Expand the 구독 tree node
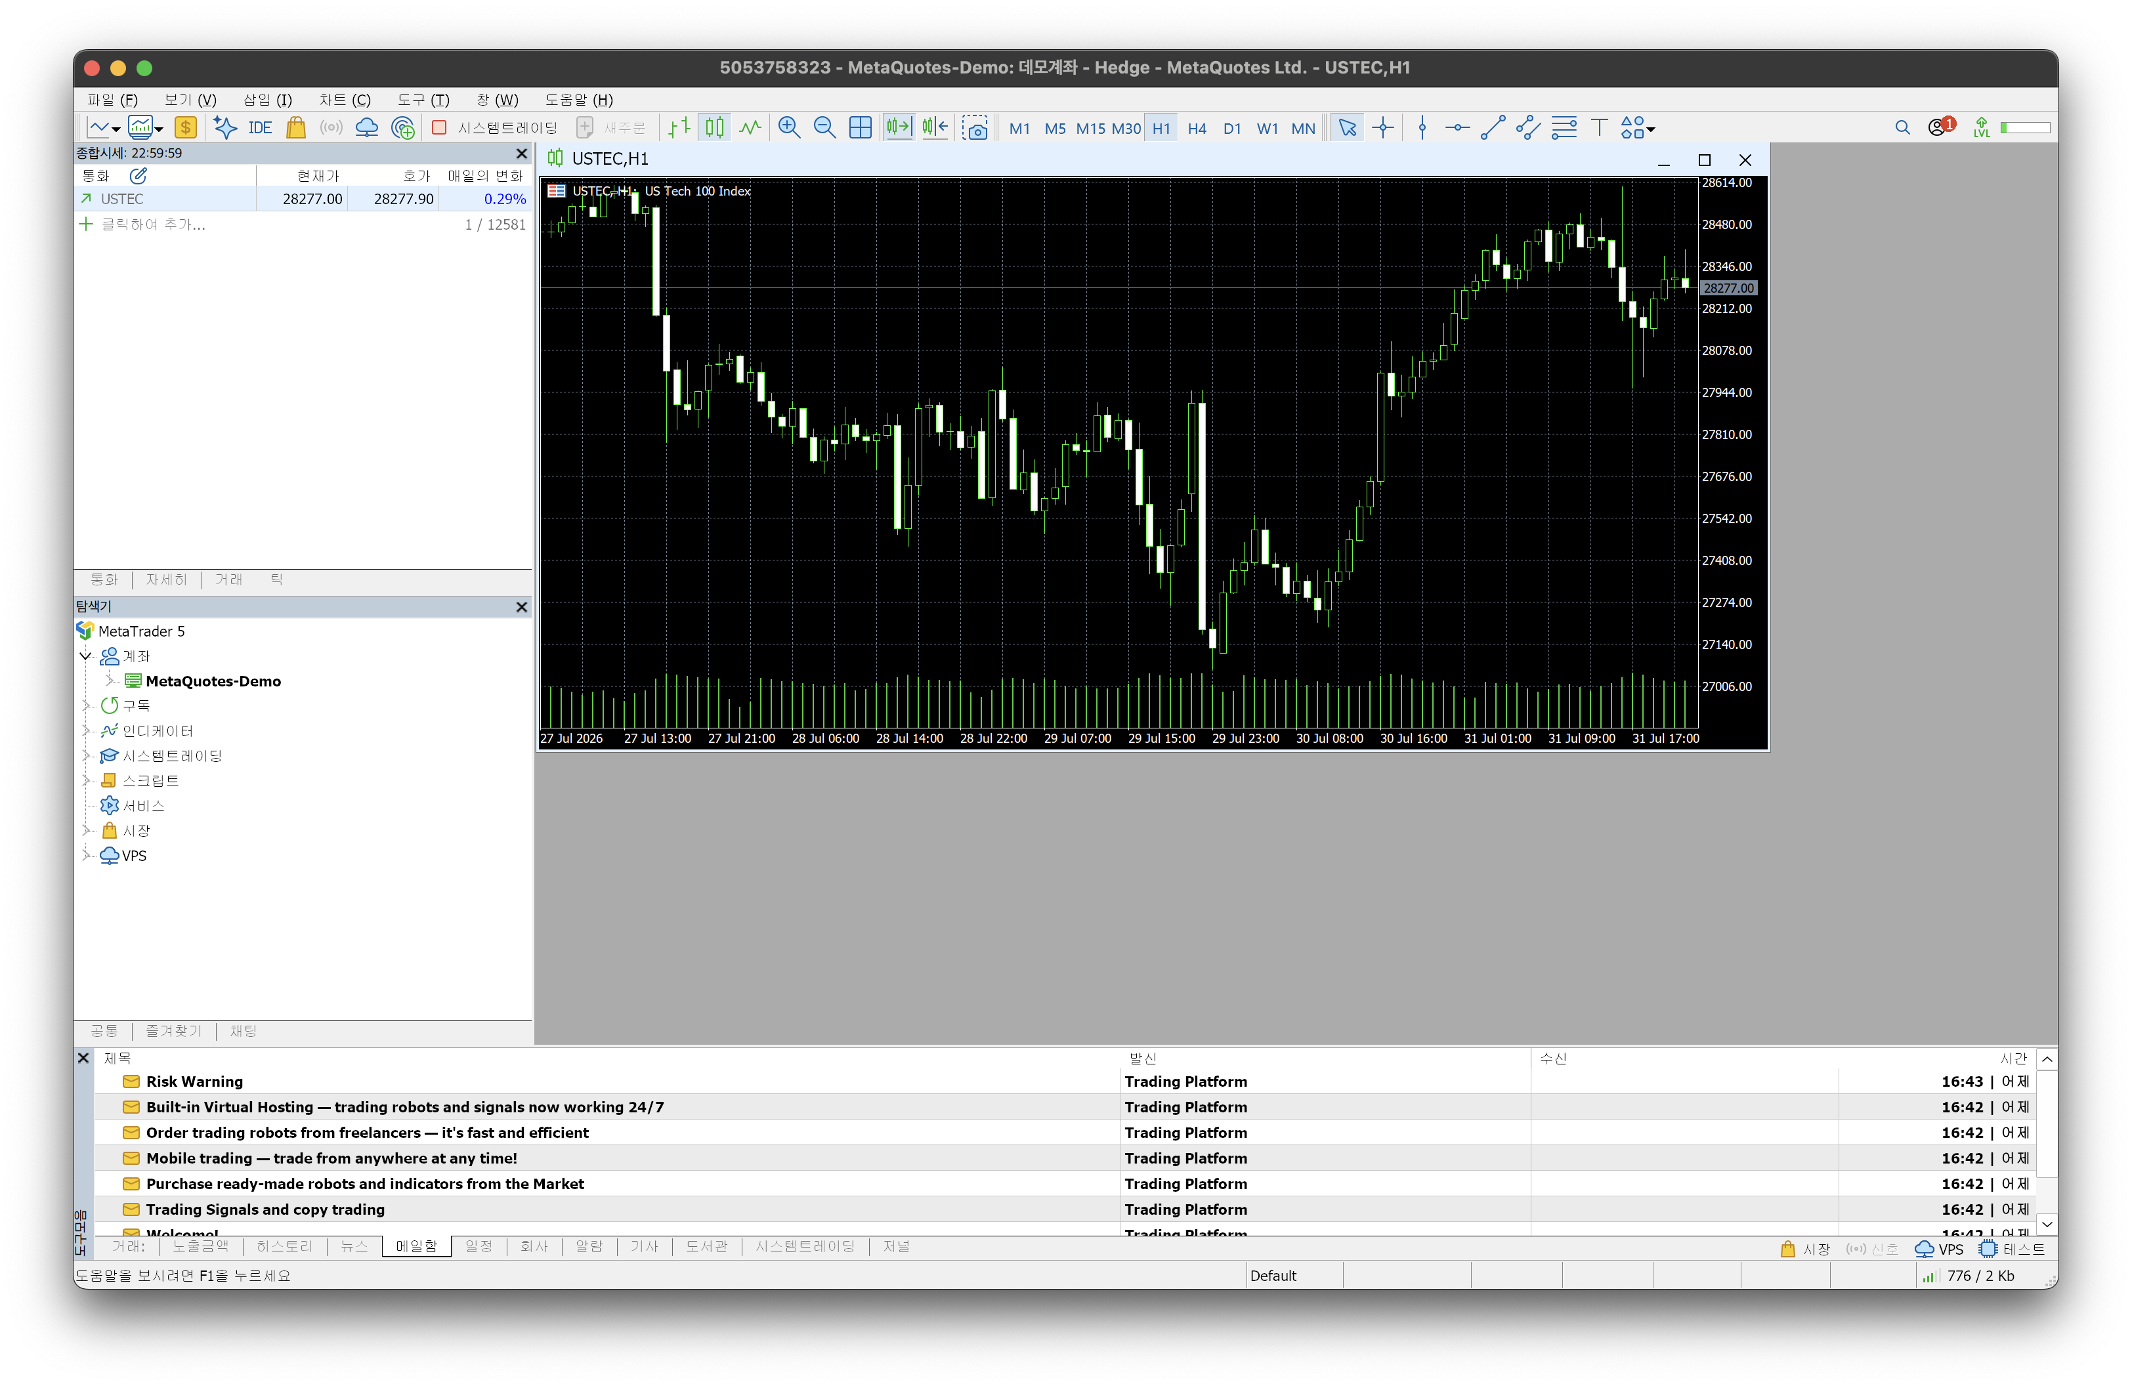2132x1386 pixels. pyautogui.click(x=87, y=706)
